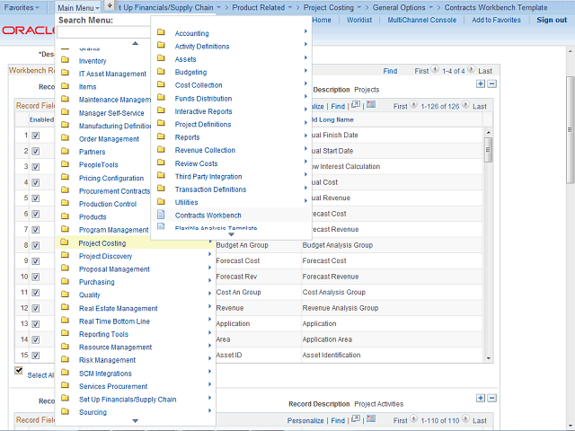The height and width of the screenshot is (431, 575).
Task: Go to Home link
Action: click(322, 20)
